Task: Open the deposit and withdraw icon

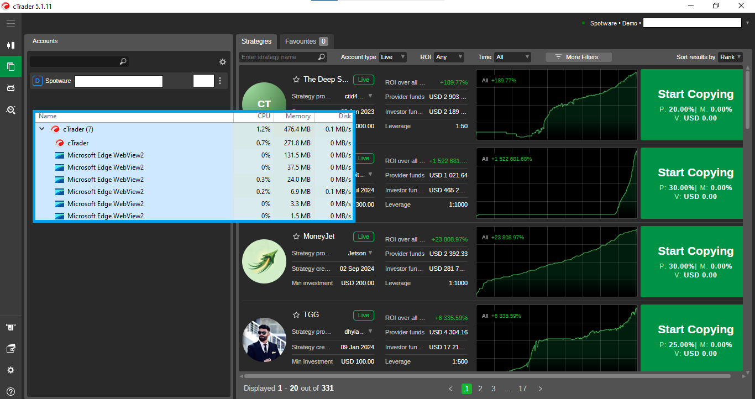Action: (11, 327)
